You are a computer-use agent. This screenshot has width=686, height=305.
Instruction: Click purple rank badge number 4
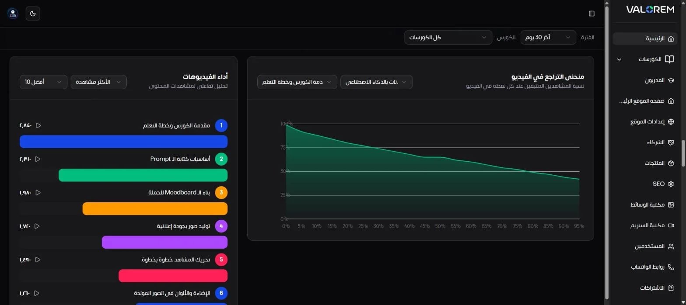tap(221, 226)
